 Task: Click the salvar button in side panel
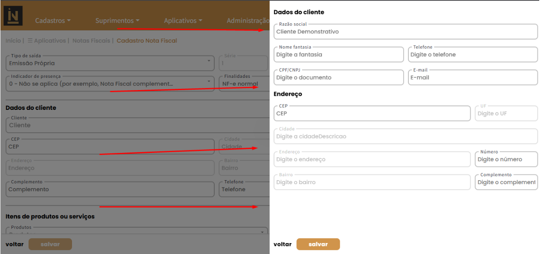pyautogui.click(x=318, y=244)
